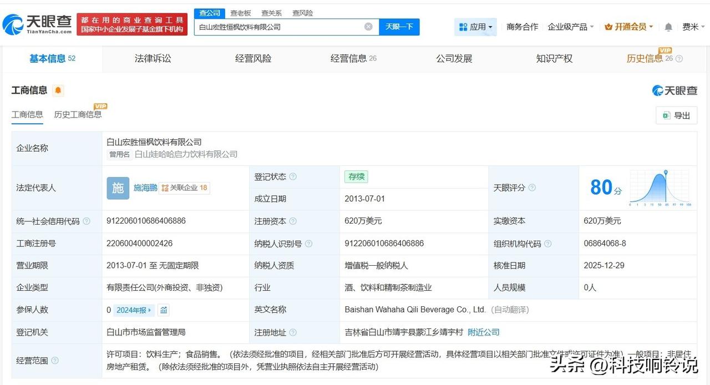Click the 增值税一般纳税人 value
Viewport: 710px width, 385px height.
(376, 265)
